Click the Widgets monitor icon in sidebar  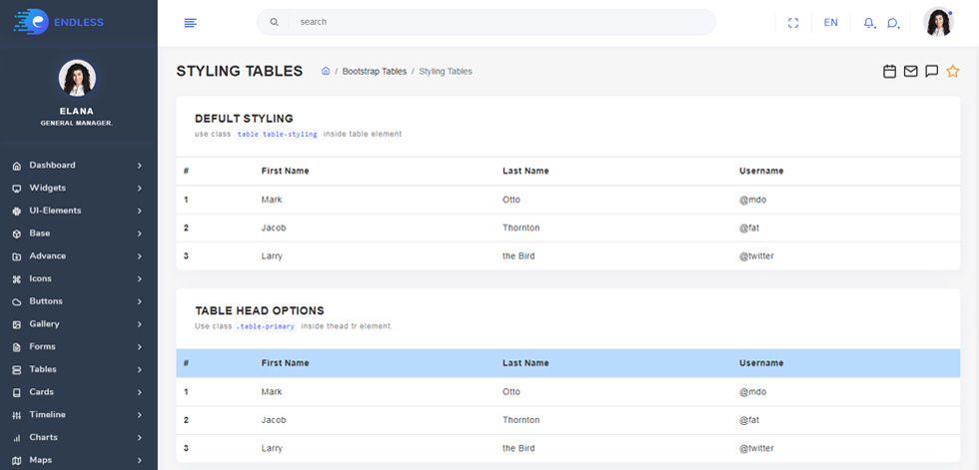pos(17,189)
